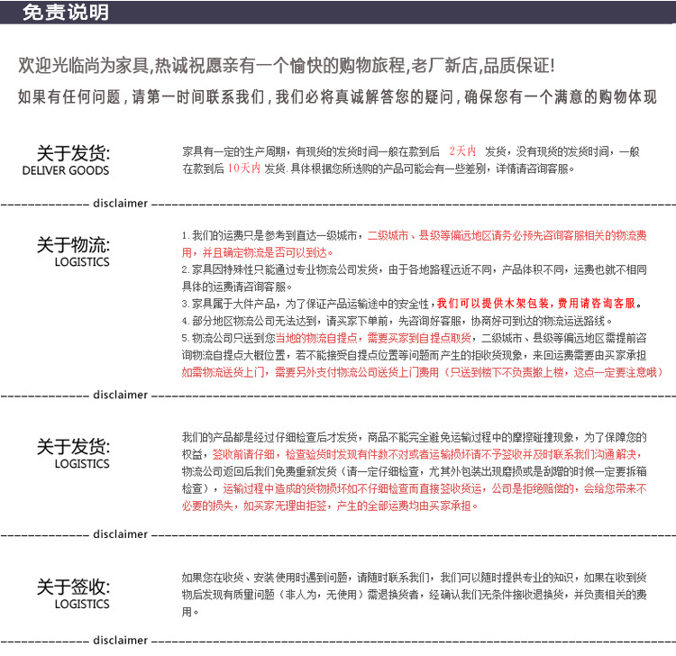Click the bottom-most disclaimer divider label

click(120, 641)
